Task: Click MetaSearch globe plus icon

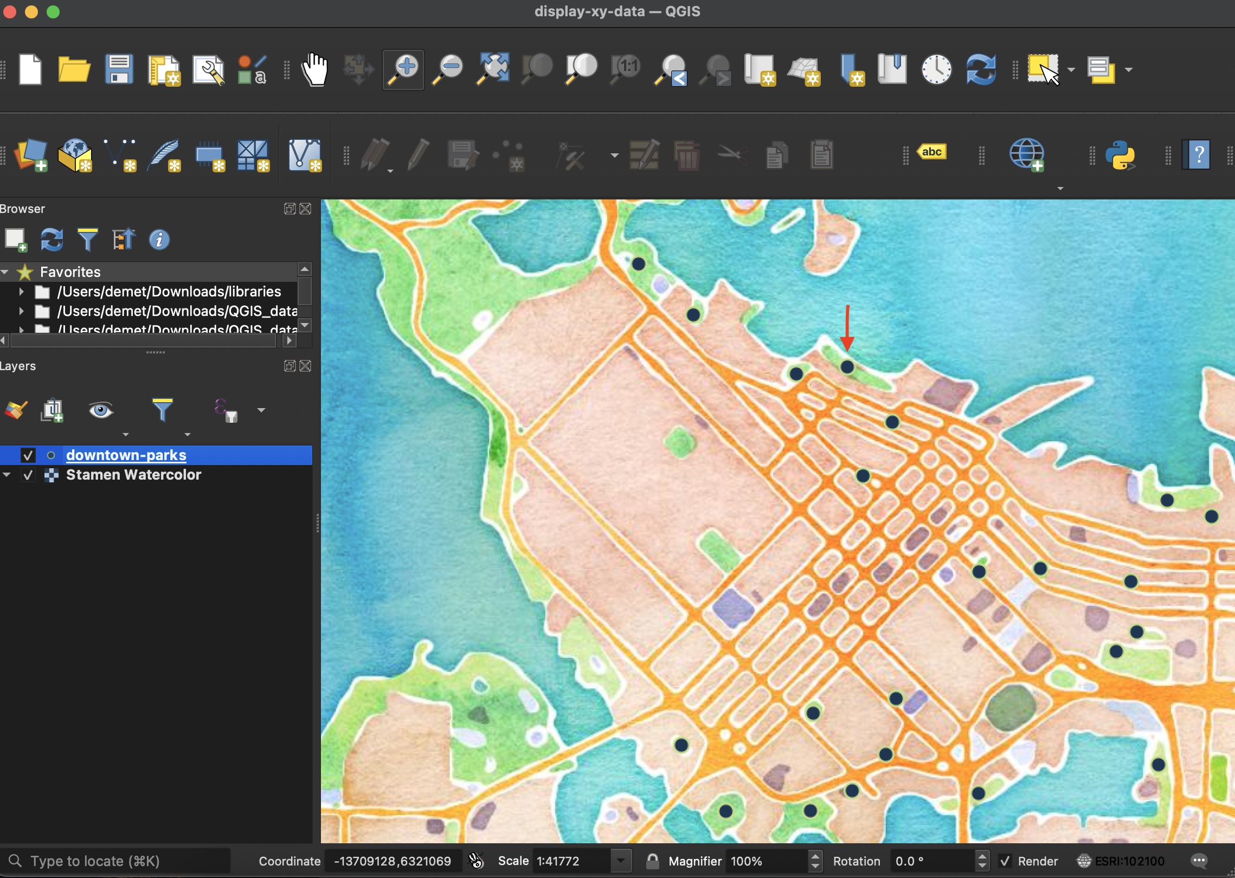Action: click(x=1027, y=155)
